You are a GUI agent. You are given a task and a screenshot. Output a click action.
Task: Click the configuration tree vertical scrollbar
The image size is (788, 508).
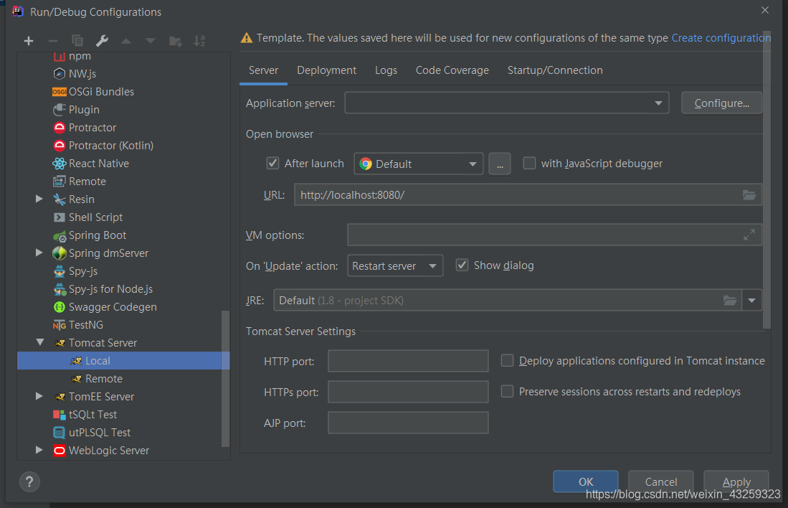coord(225,379)
